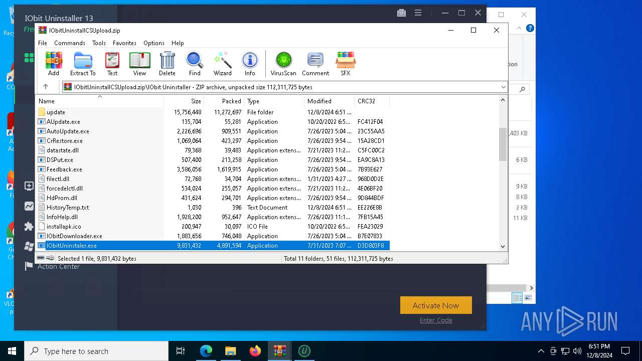The height and width of the screenshot is (361, 642).
Task: Select datastate.dll file
Action: [x=213, y=150]
